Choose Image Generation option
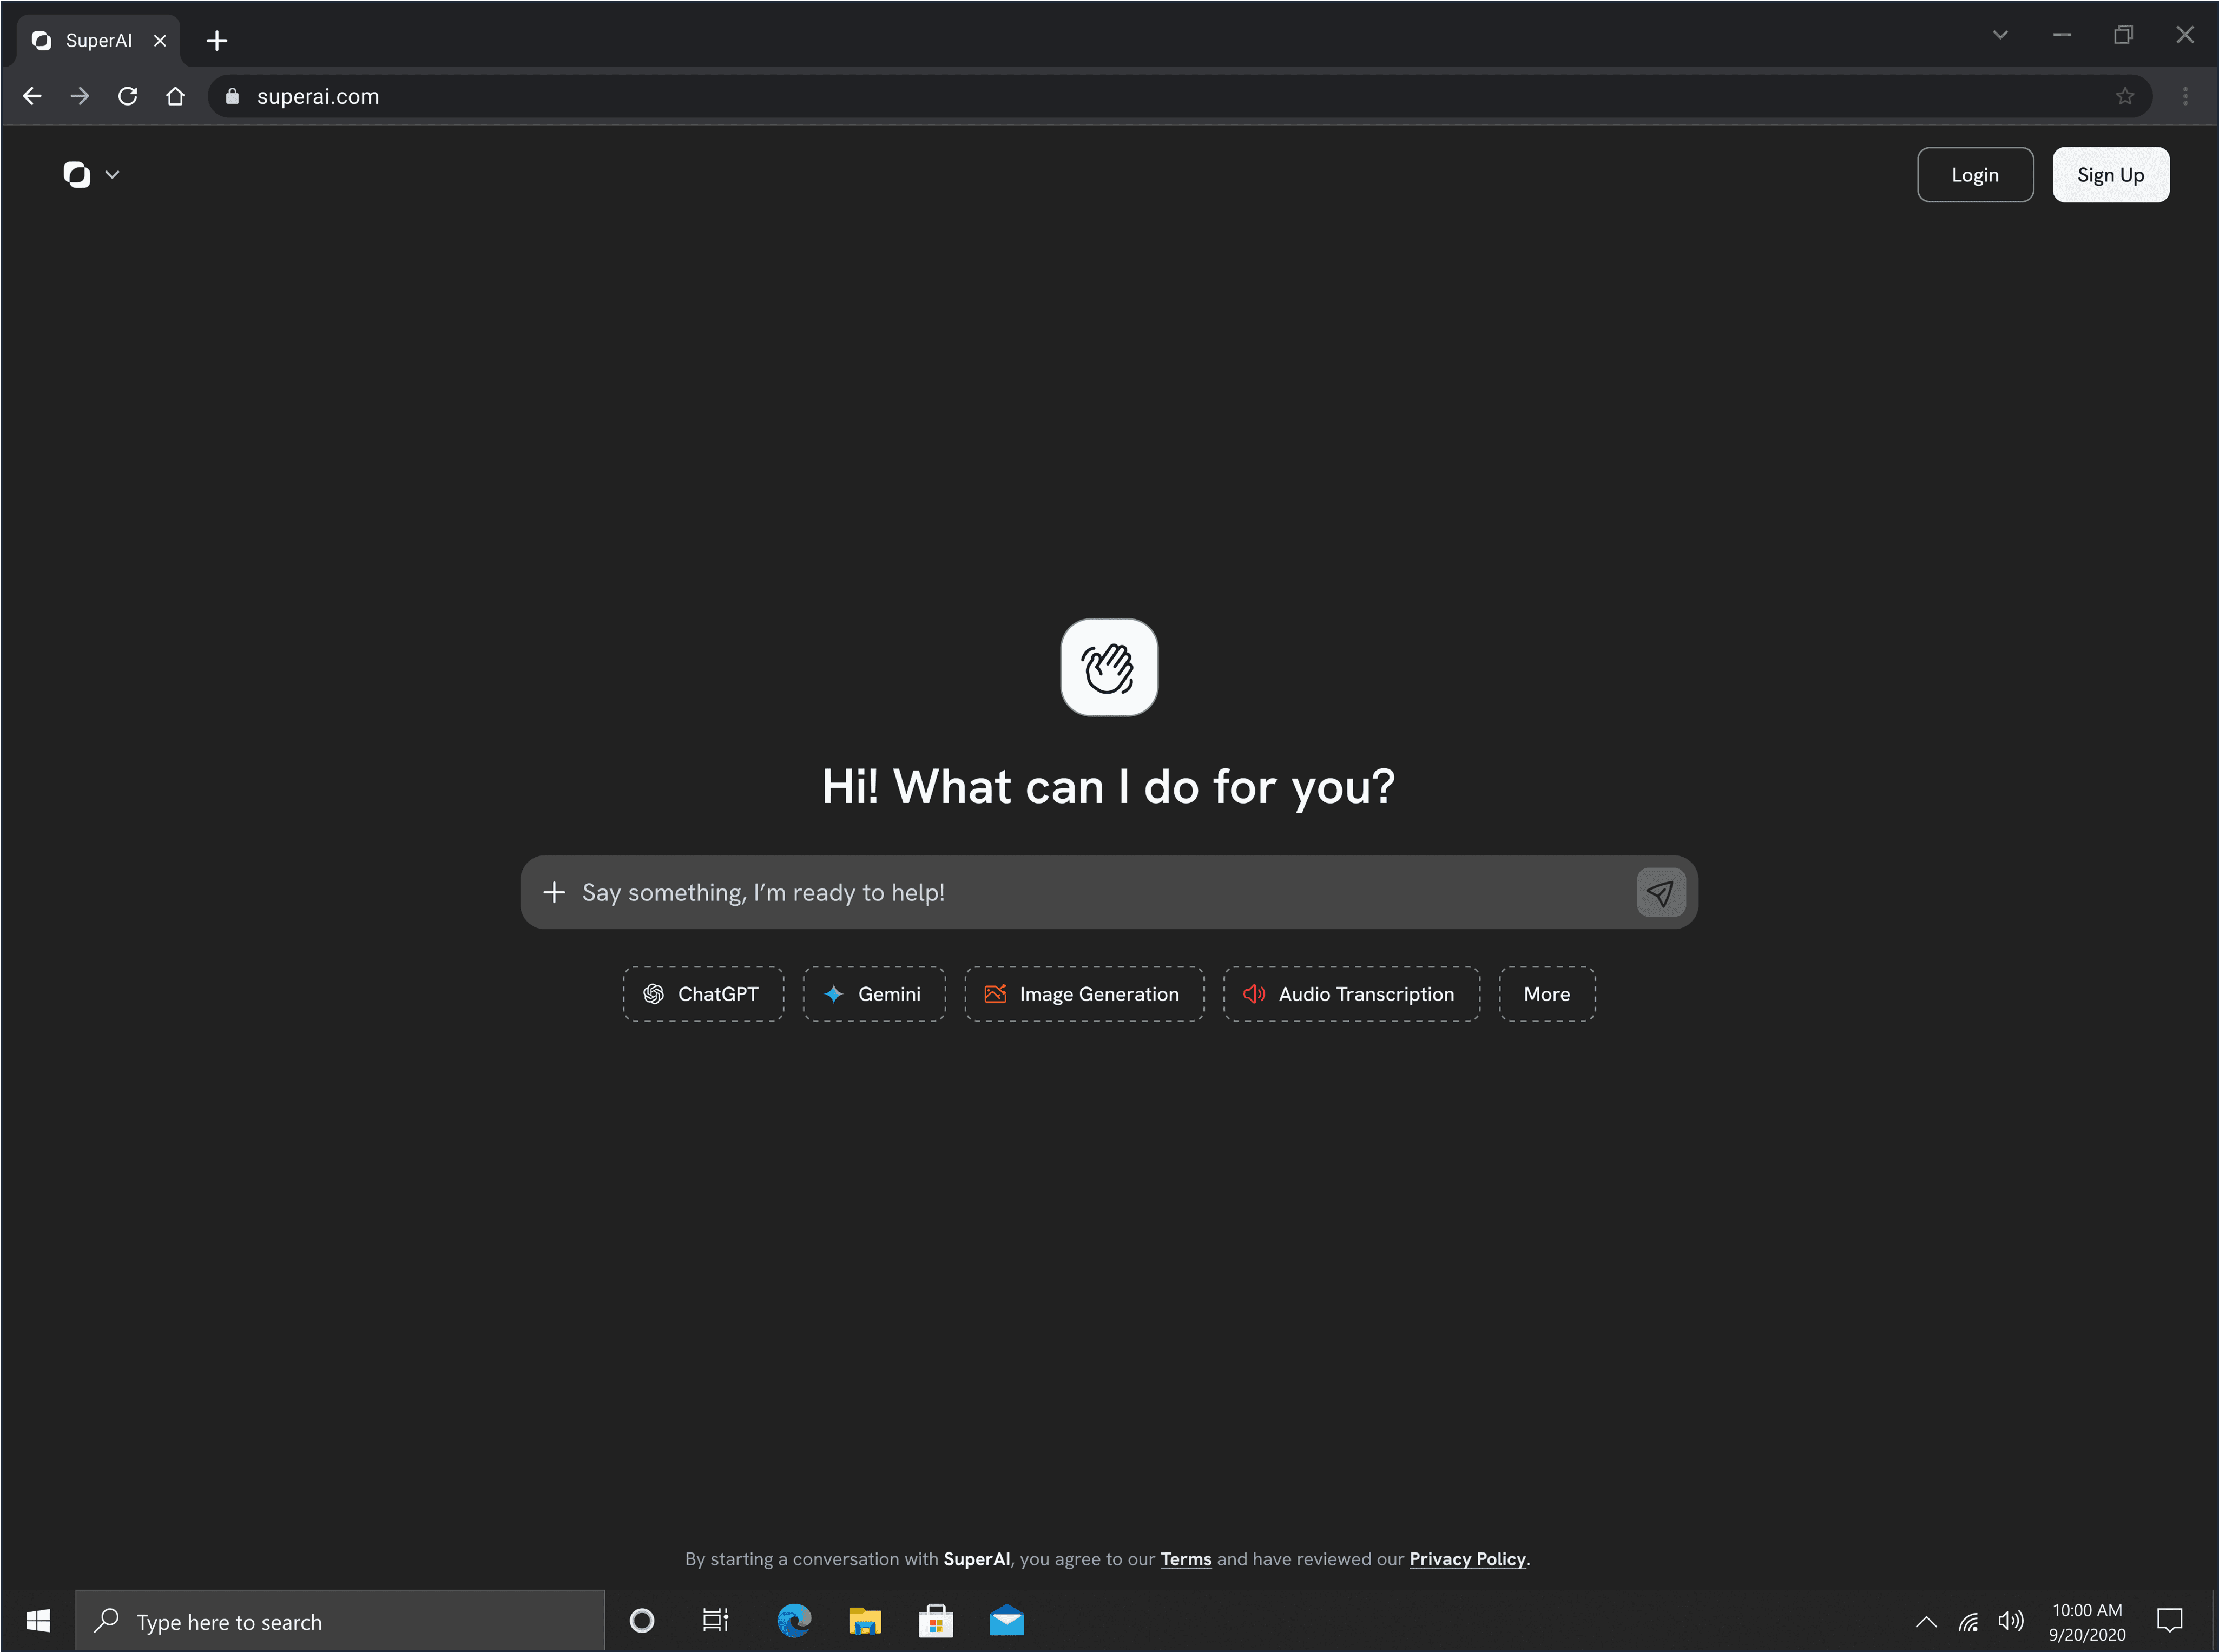 tap(1083, 994)
